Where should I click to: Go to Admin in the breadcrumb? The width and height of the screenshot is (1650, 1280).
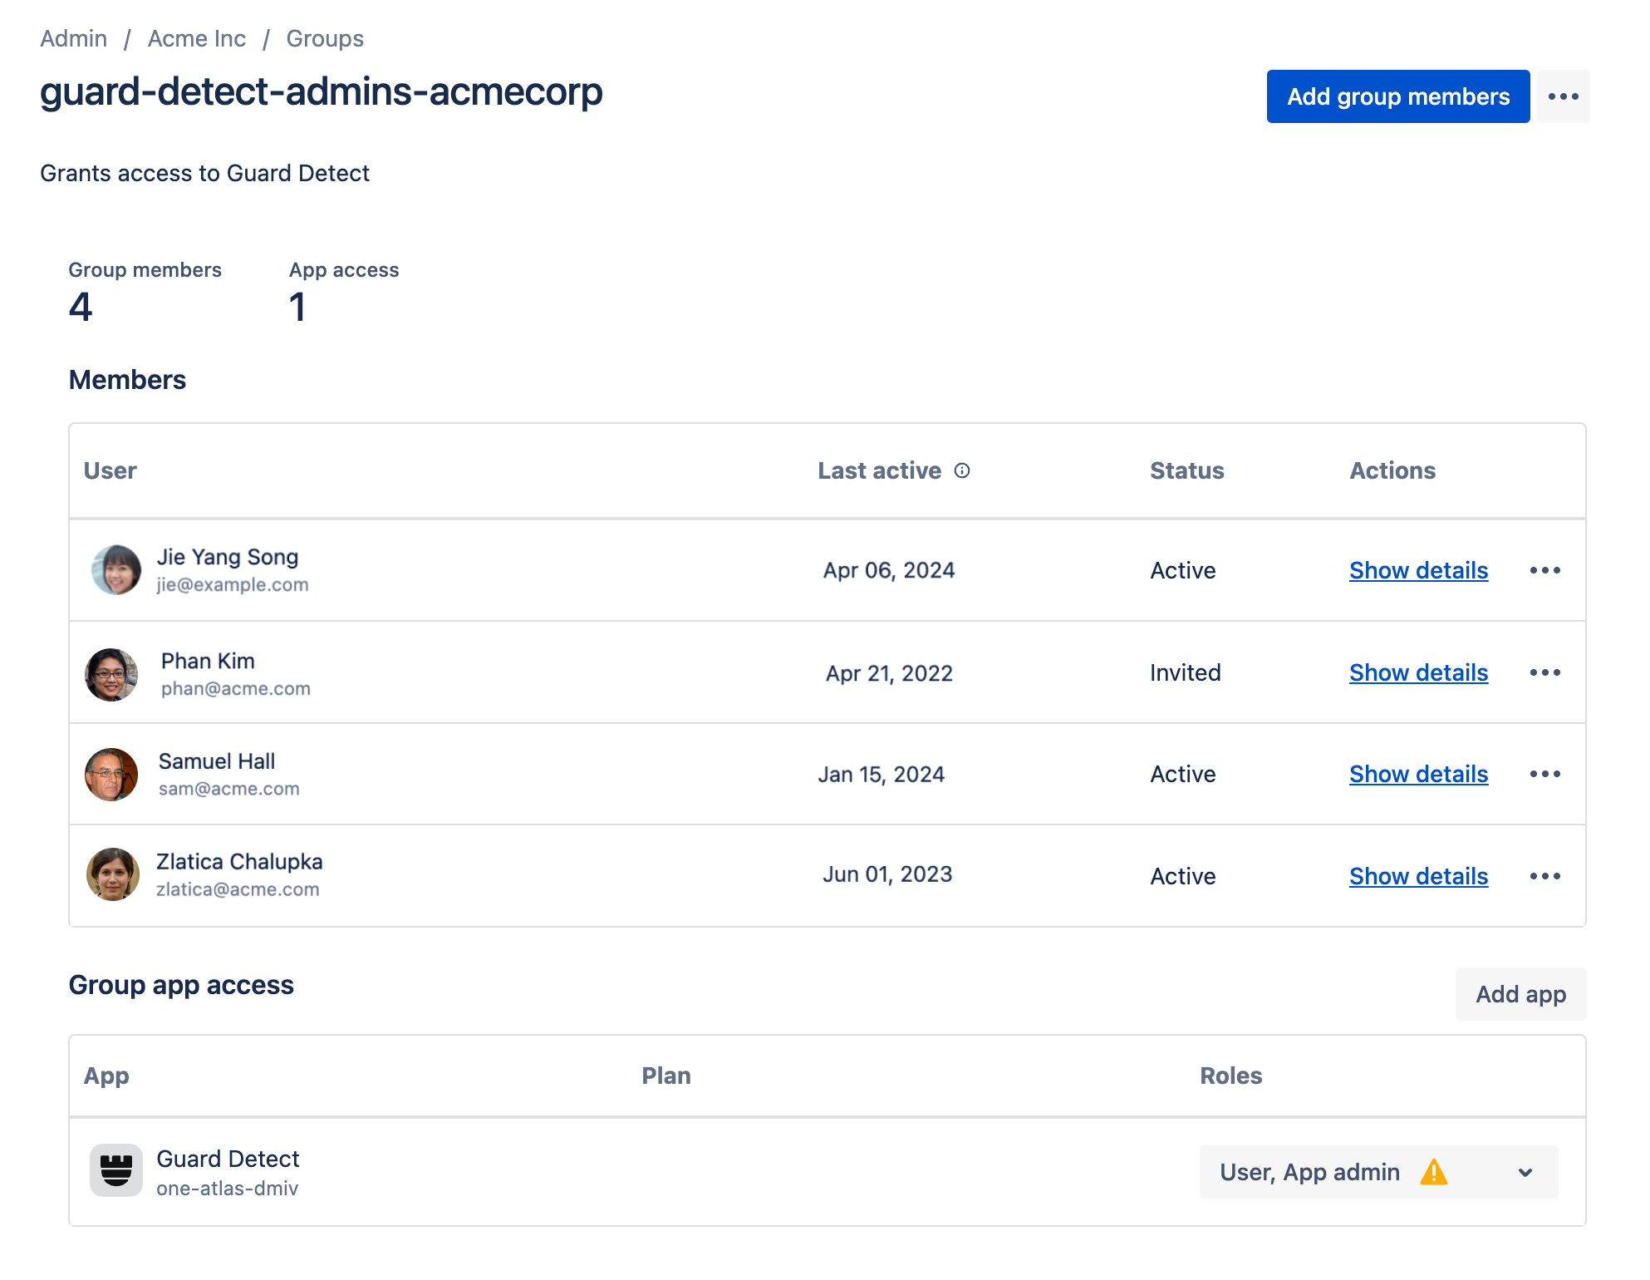coord(74,38)
